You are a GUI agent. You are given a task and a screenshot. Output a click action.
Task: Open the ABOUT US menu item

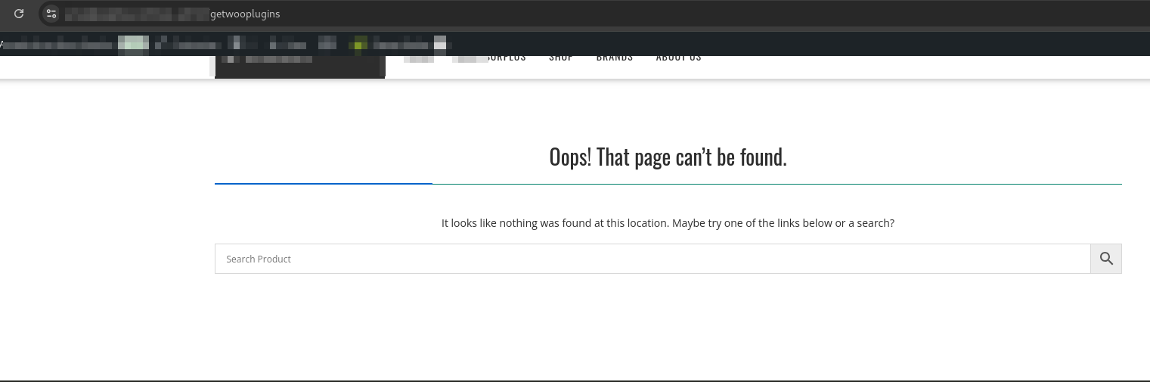pos(679,57)
